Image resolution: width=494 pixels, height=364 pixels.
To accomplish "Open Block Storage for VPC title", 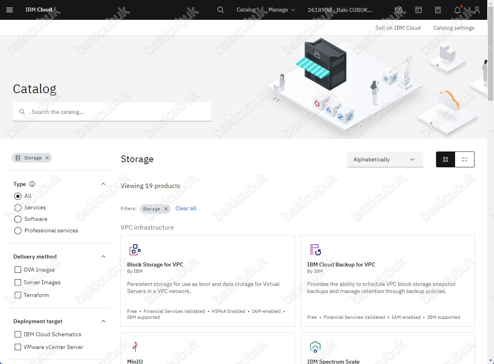I will [155, 264].
